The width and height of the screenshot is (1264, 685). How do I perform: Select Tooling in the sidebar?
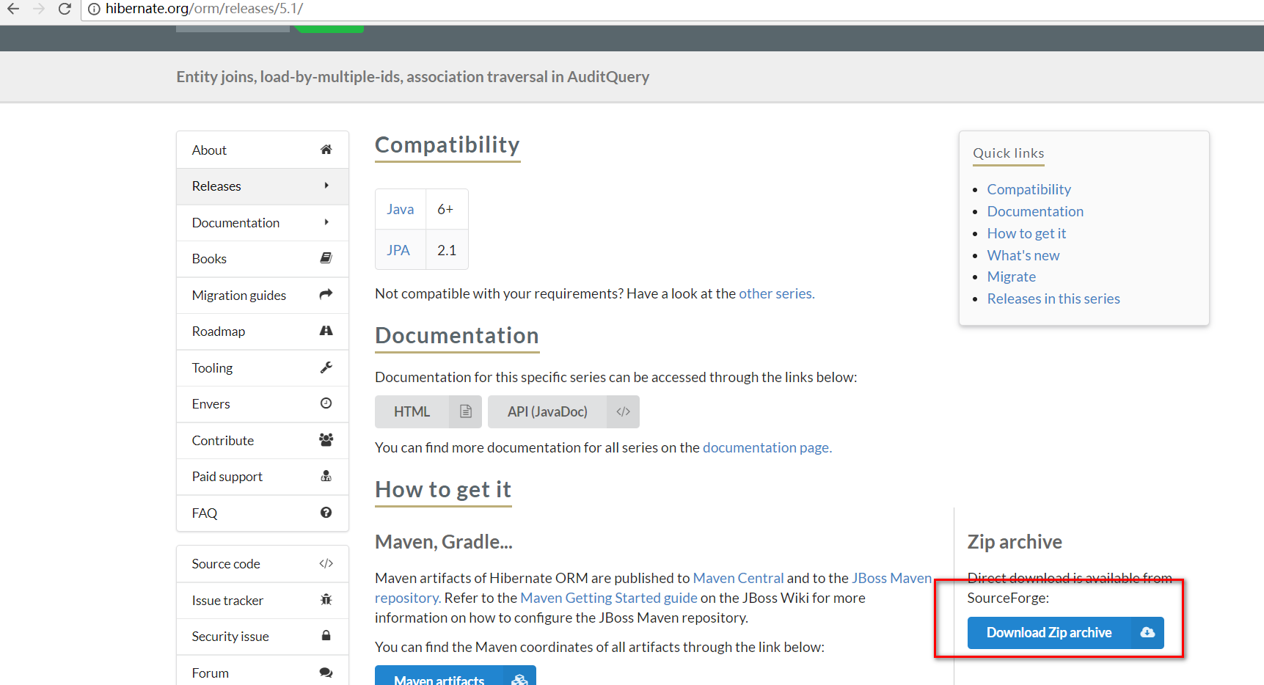[x=263, y=367]
